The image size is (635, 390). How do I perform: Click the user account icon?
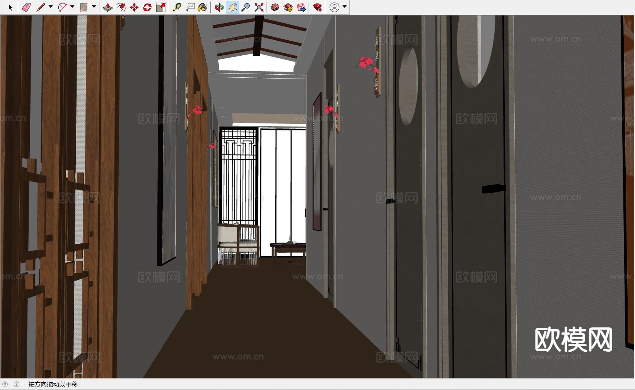(x=335, y=7)
